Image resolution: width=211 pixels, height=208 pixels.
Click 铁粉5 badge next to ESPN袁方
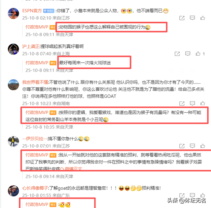click(x=49, y=11)
